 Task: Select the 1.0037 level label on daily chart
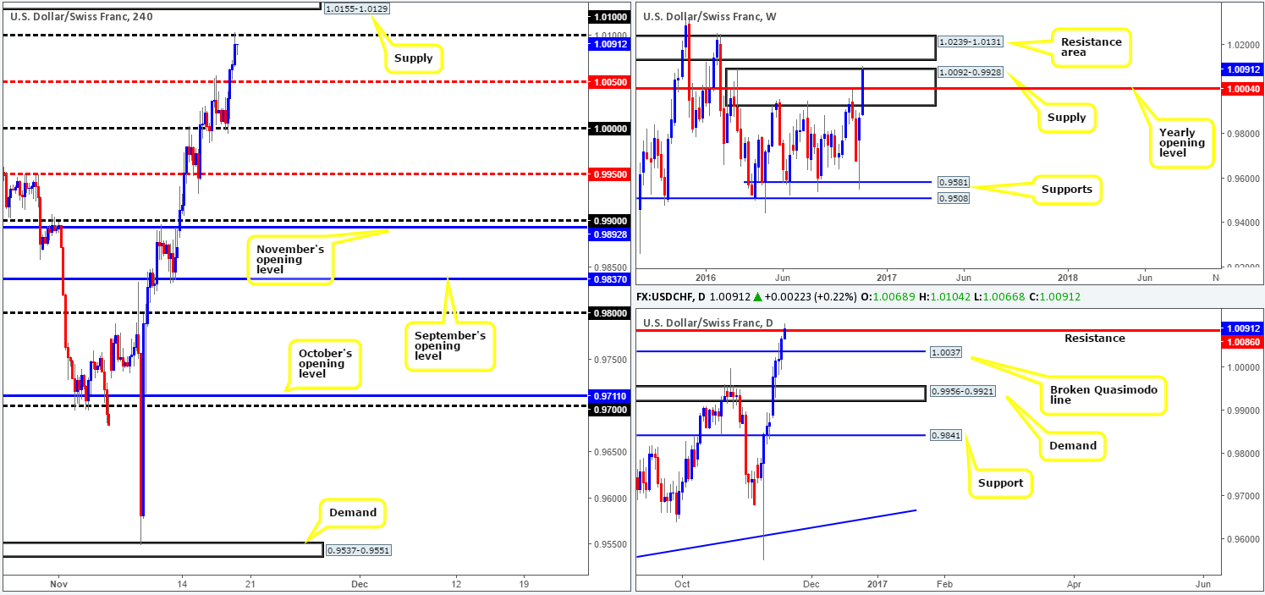click(x=944, y=352)
